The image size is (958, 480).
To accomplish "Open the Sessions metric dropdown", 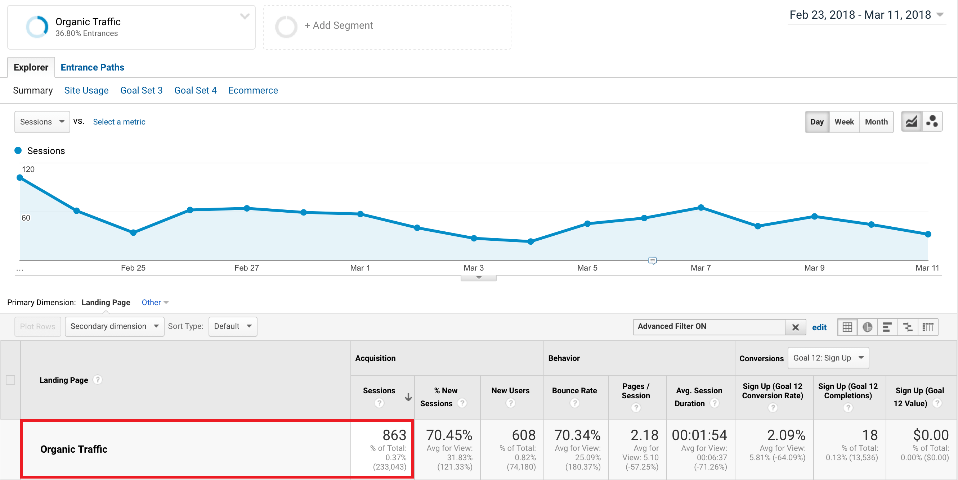I will [x=42, y=122].
